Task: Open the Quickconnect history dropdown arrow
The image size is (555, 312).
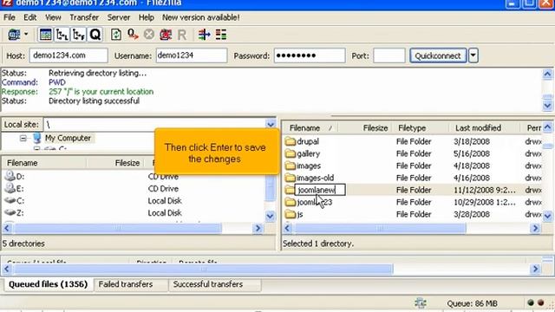Action: 473,55
